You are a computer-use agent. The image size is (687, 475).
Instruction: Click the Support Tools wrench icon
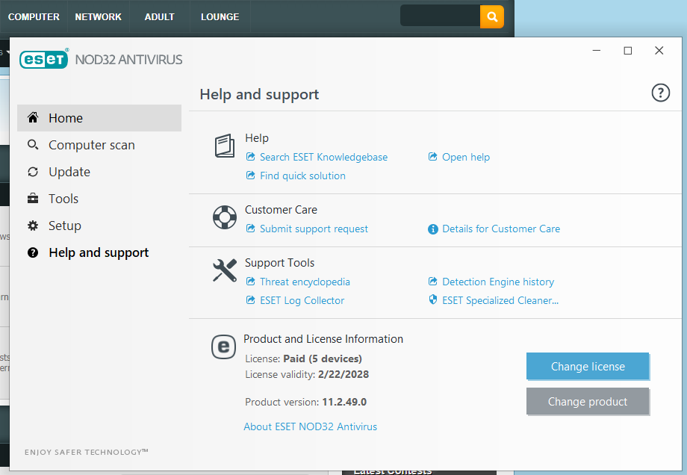(x=225, y=270)
